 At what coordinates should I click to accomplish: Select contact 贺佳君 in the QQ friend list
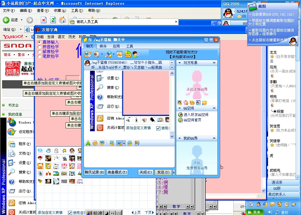pyautogui.click(x=275, y=126)
